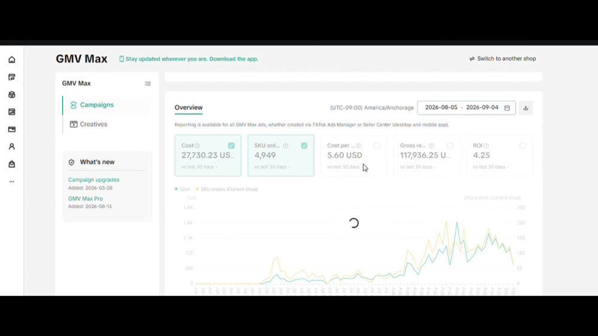598x336 pixels.
Task: Open the products cube icon in sidebar
Action: pyautogui.click(x=12, y=94)
